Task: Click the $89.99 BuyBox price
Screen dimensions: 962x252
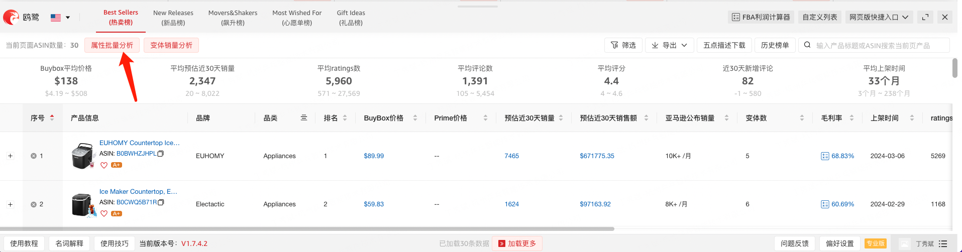Action: 374,156
